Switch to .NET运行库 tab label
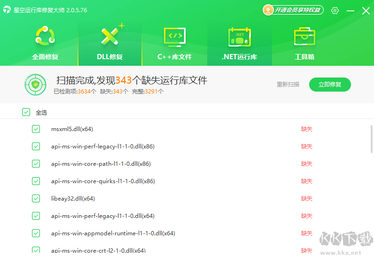 click(240, 57)
